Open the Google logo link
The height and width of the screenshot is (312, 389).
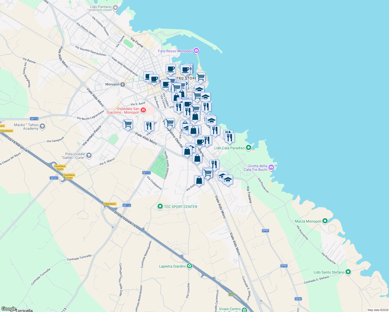9,308
